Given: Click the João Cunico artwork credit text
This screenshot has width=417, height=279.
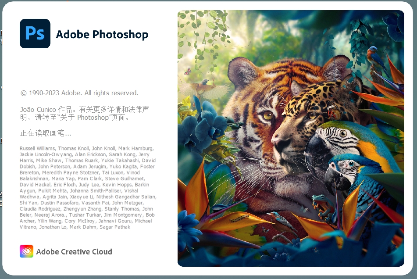Looking at the screenshot, I should (85, 113).
